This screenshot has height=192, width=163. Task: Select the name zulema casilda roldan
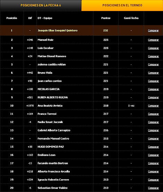click(52, 64)
